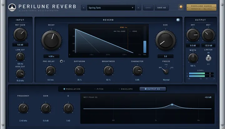
Task: Click the Wet Gain knob
Action: pos(20,34)
